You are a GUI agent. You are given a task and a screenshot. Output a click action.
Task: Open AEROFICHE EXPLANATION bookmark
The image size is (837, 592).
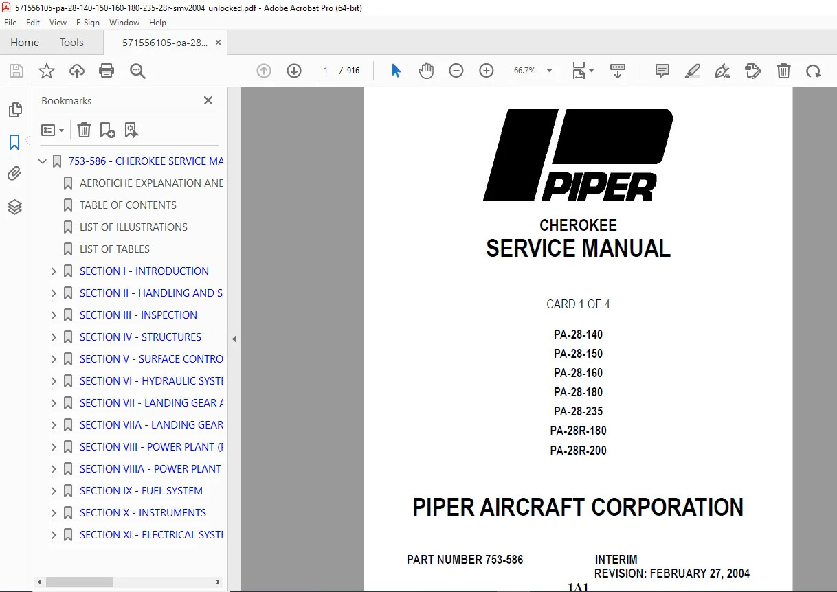pyautogui.click(x=151, y=183)
